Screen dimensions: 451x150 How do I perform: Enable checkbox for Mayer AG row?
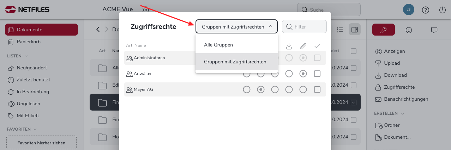coord(317,89)
